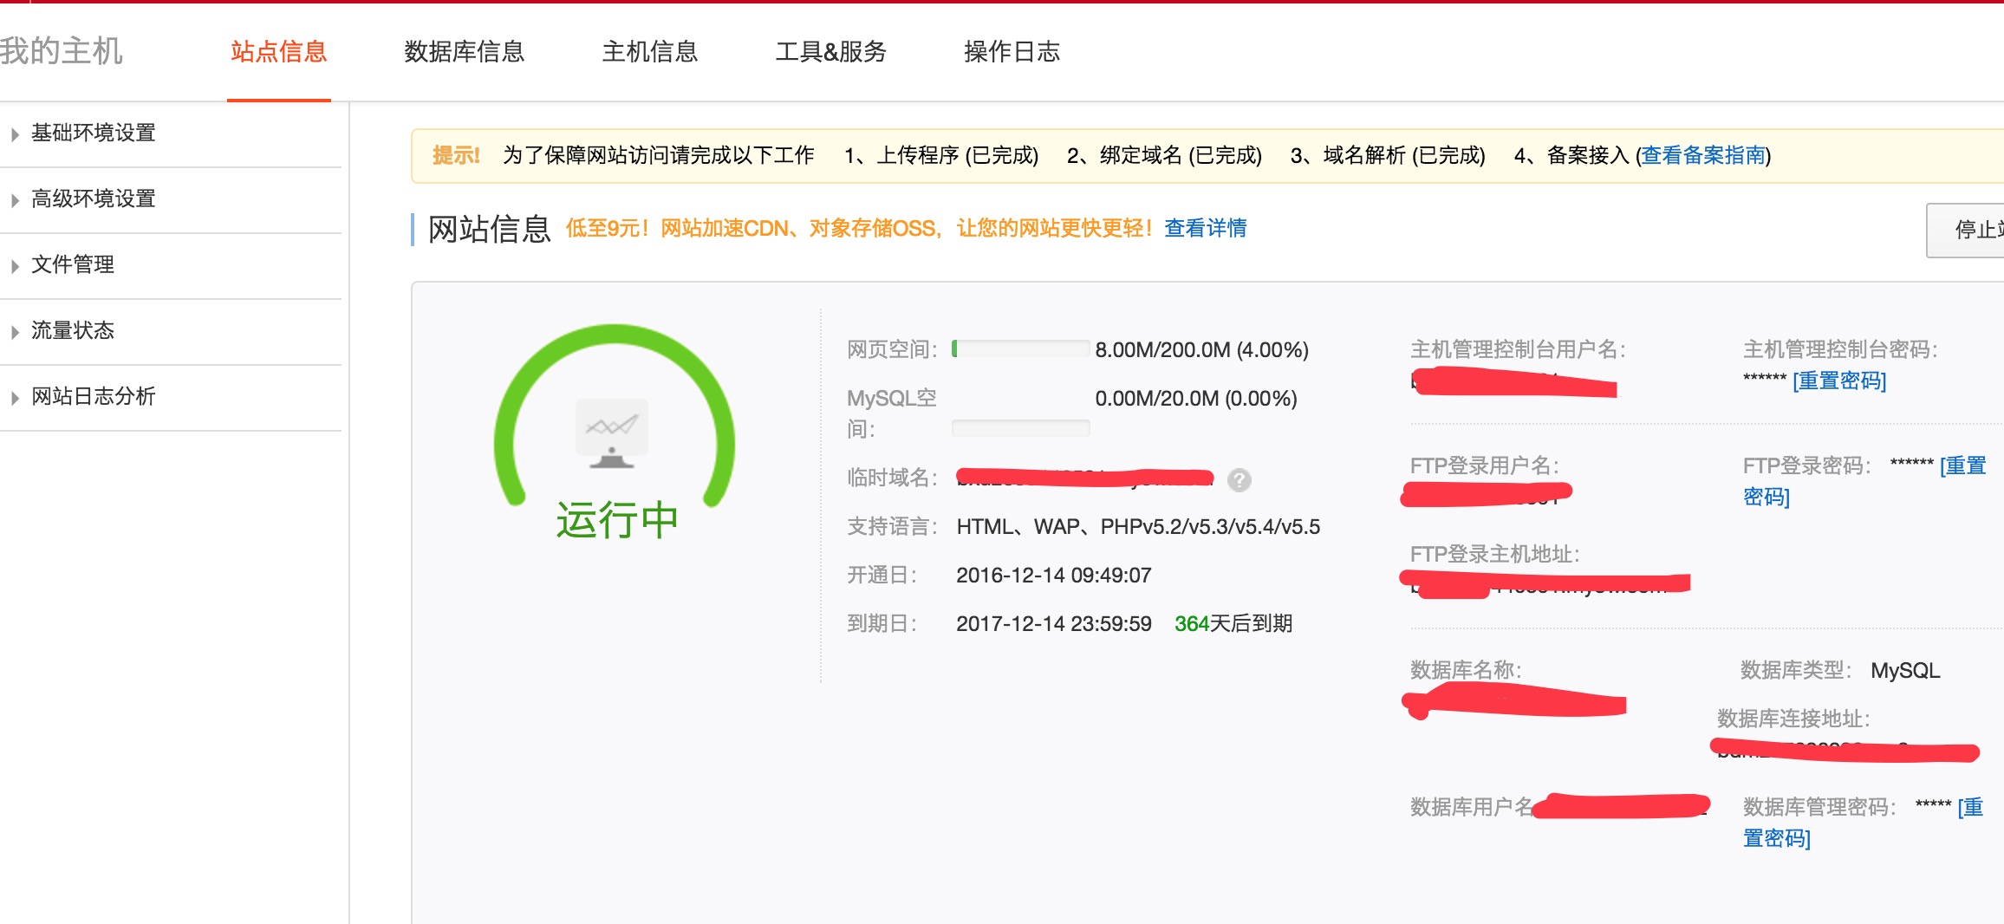Click the 网页空间 usage progress bar
Screen dimensions: 2004x924
[x=1021, y=349]
